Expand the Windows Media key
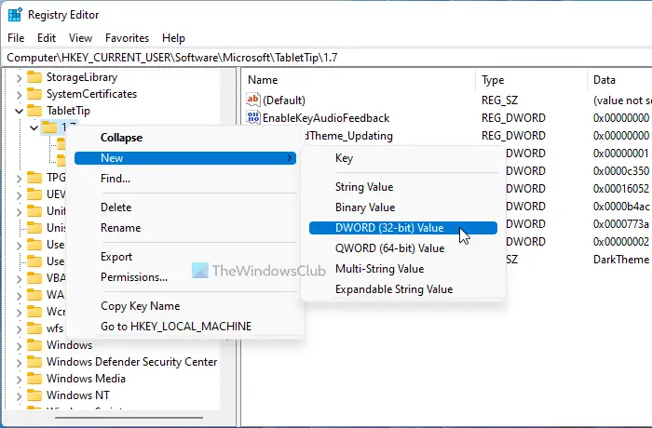This screenshot has width=652, height=428. tap(19, 379)
